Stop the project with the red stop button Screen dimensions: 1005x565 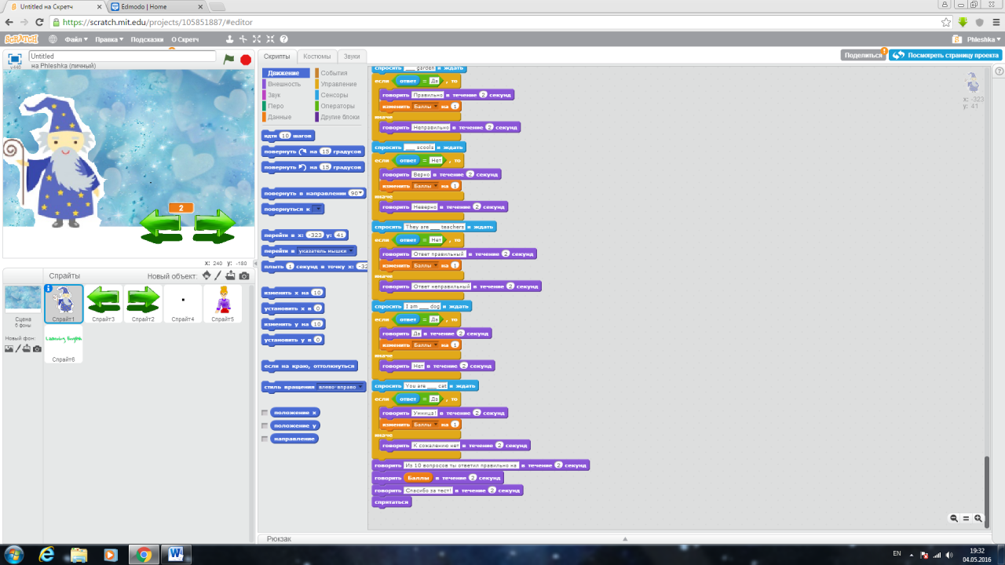(x=246, y=60)
